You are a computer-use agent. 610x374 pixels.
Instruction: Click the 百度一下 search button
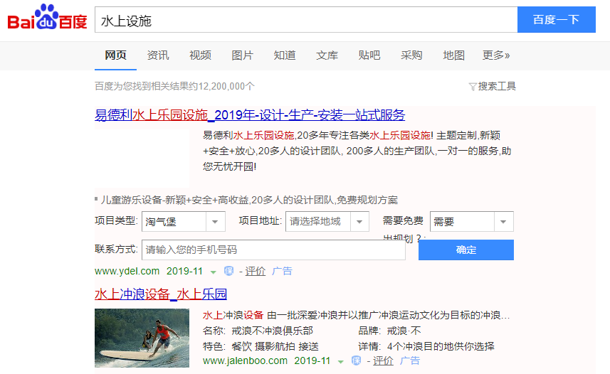tap(557, 19)
